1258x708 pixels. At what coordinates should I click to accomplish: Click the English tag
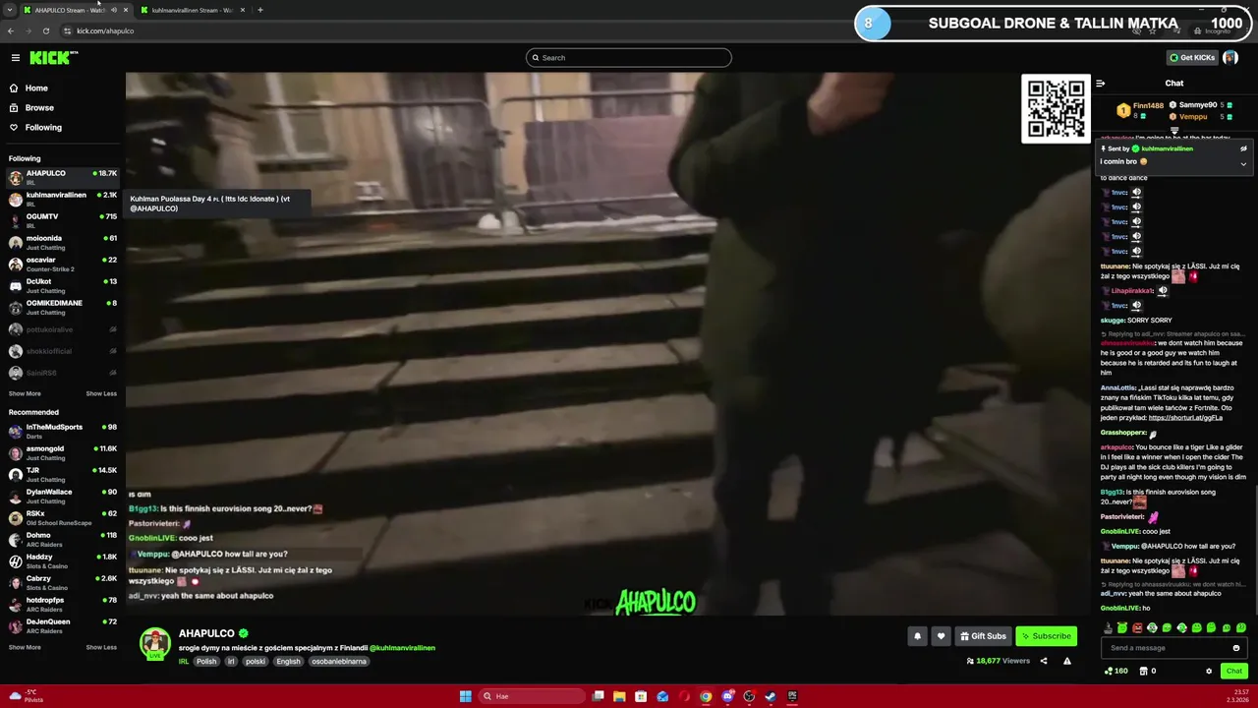coord(288,662)
